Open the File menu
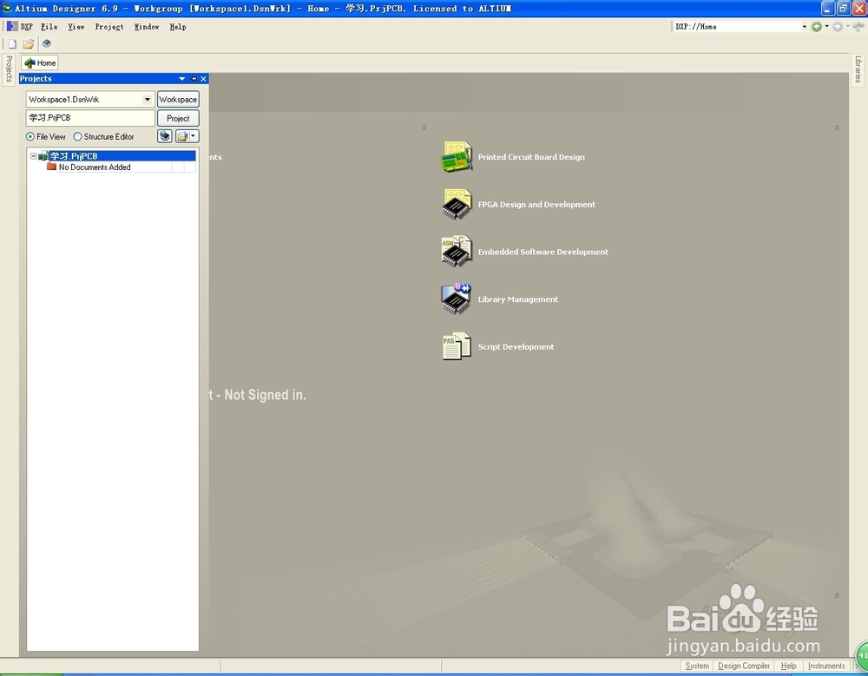The height and width of the screenshot is (676, 868). pos(49,27)
